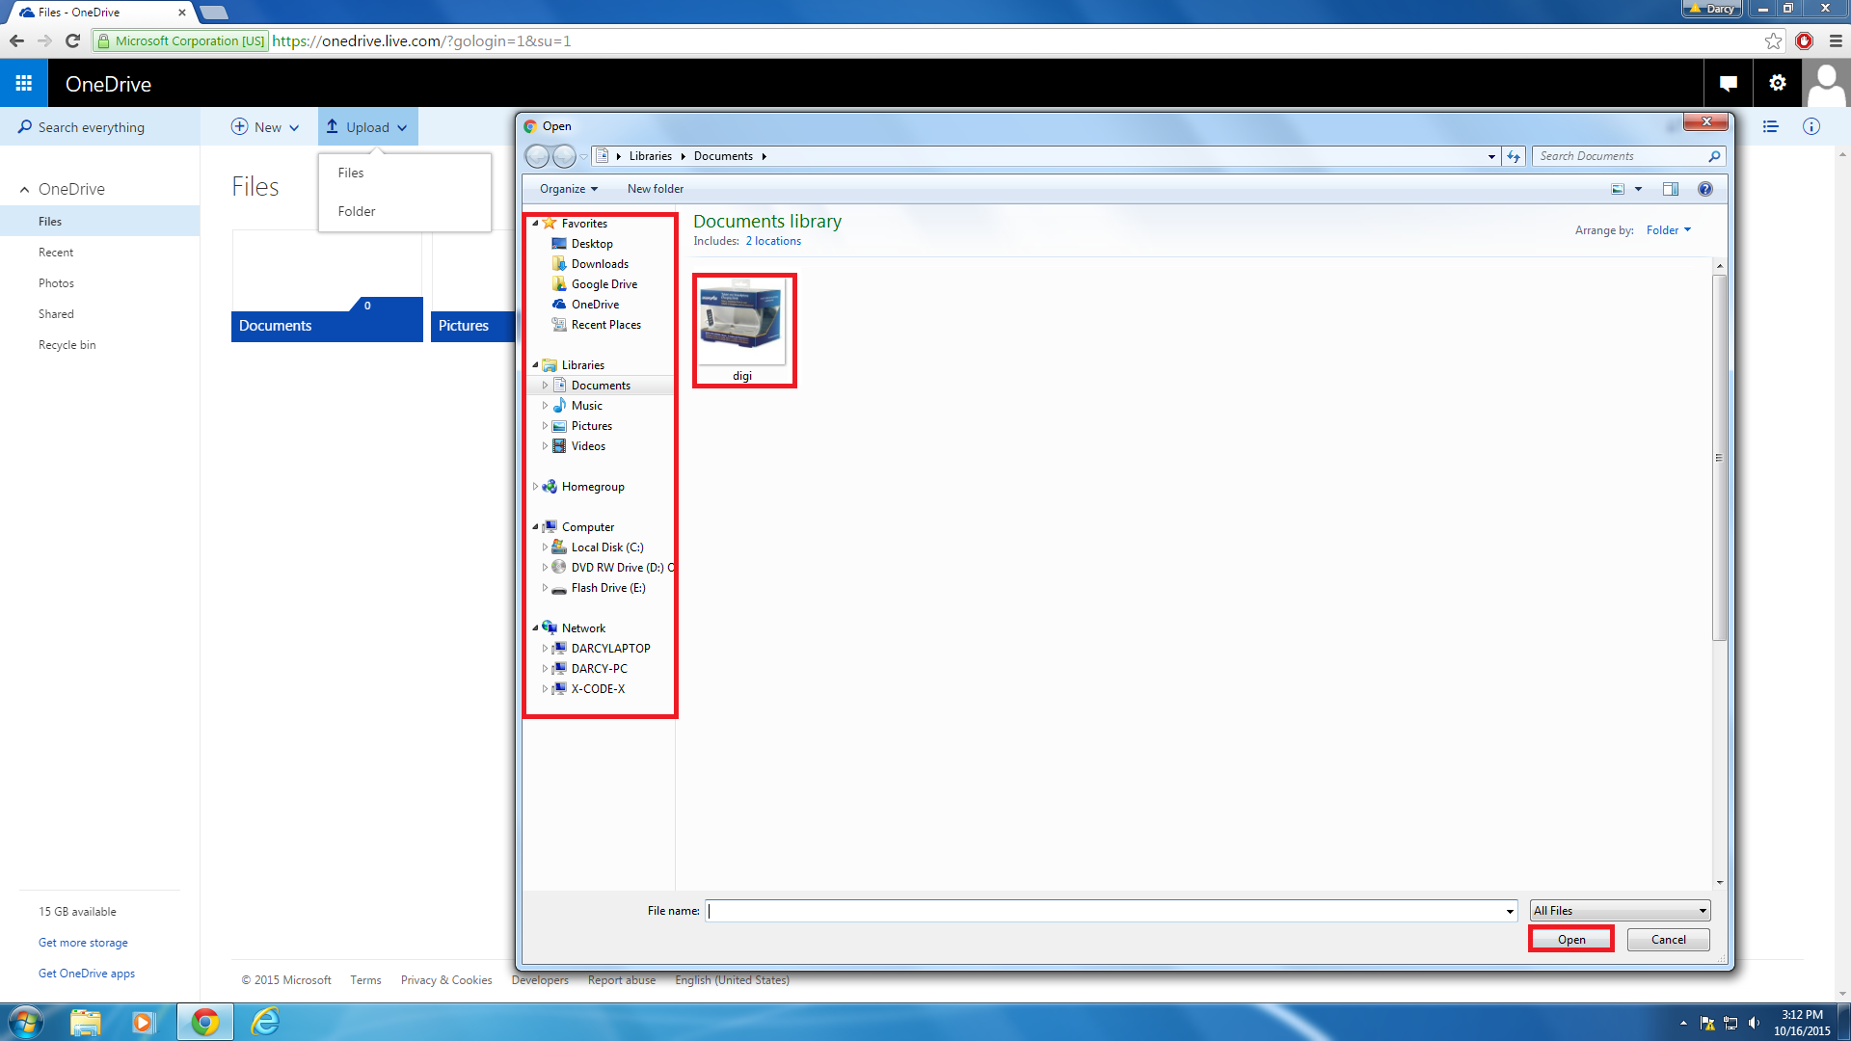
Task: Show the OneDrive details info pane
Action: tap(1811, 127)
